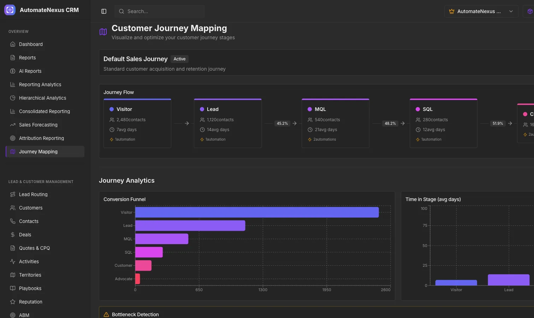Click the Bottleneck Detection warning icon

point(106,314)
